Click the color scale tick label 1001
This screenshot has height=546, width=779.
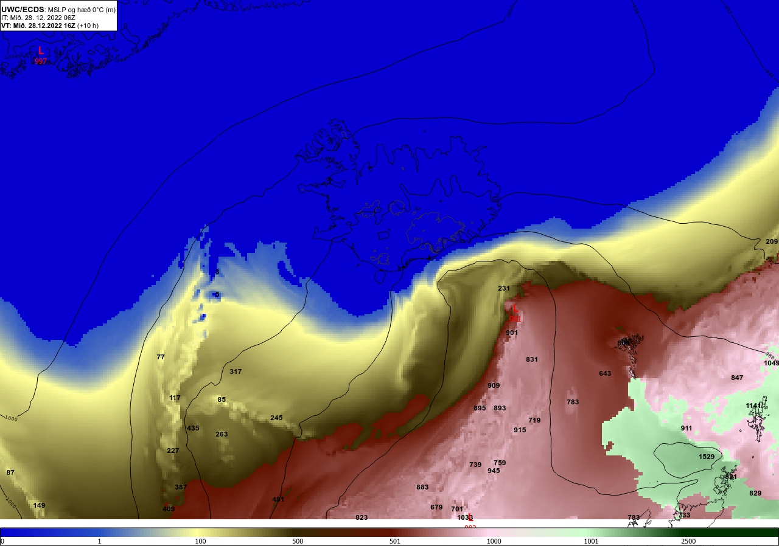click(591, 541)
